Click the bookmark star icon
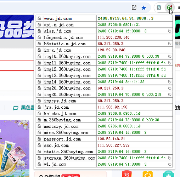The height and width of the screenshot is (177, 180). [x=144, y=8]
